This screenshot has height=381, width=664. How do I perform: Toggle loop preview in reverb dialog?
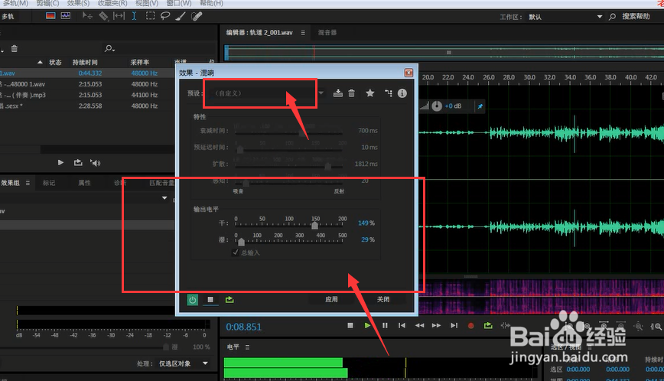click(x=229, y=300)
